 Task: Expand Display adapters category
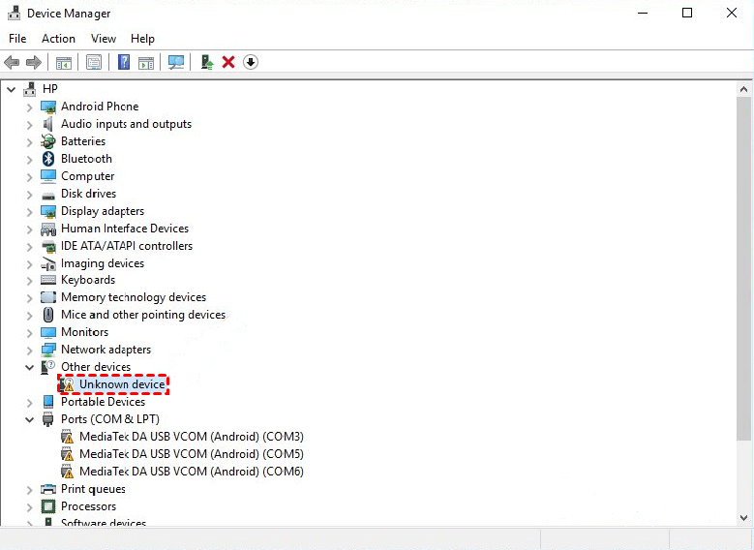point(29,212)
